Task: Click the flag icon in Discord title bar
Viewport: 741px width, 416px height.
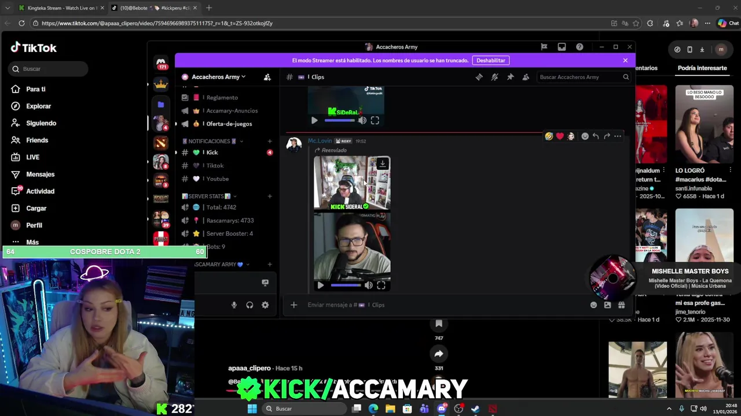Action: click(x=544, y=47)
